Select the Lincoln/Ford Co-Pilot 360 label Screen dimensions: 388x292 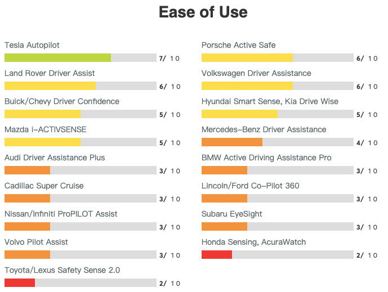click(251, 186)
